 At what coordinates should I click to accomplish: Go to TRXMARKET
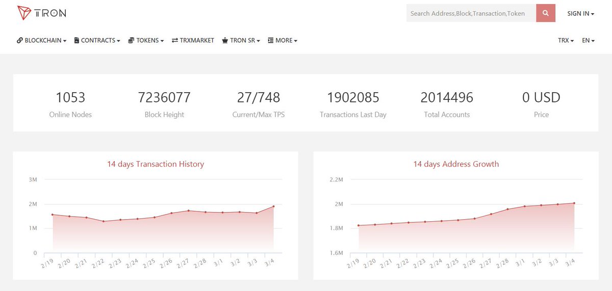coord(193,40)
